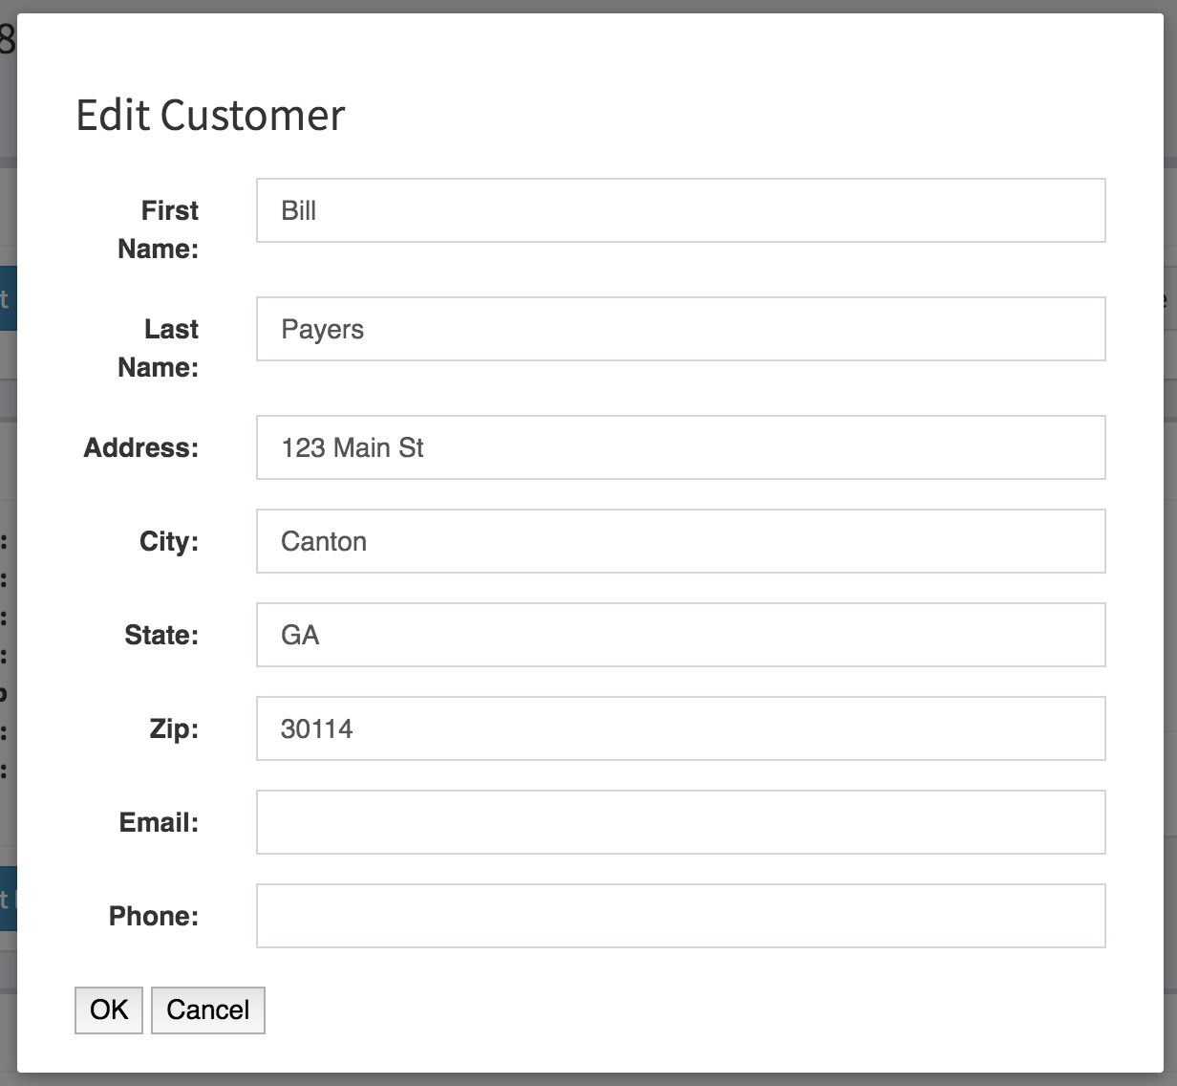Click the empty Email input field
1177x1086 pixels.
pos(680,822)
